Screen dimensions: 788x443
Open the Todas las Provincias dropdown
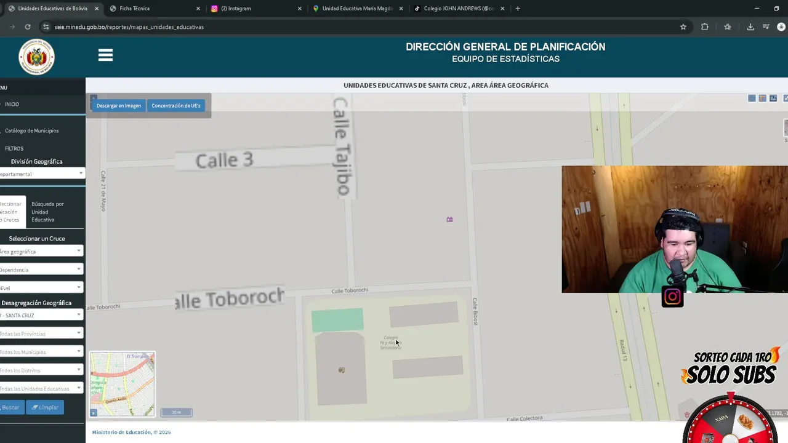coord(41,333)
